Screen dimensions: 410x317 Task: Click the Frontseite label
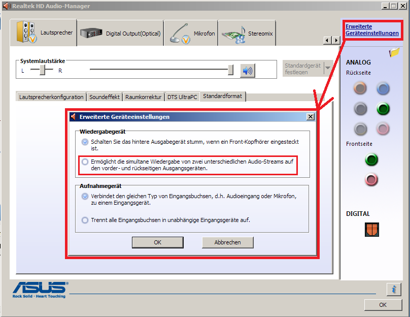[359, 144]
